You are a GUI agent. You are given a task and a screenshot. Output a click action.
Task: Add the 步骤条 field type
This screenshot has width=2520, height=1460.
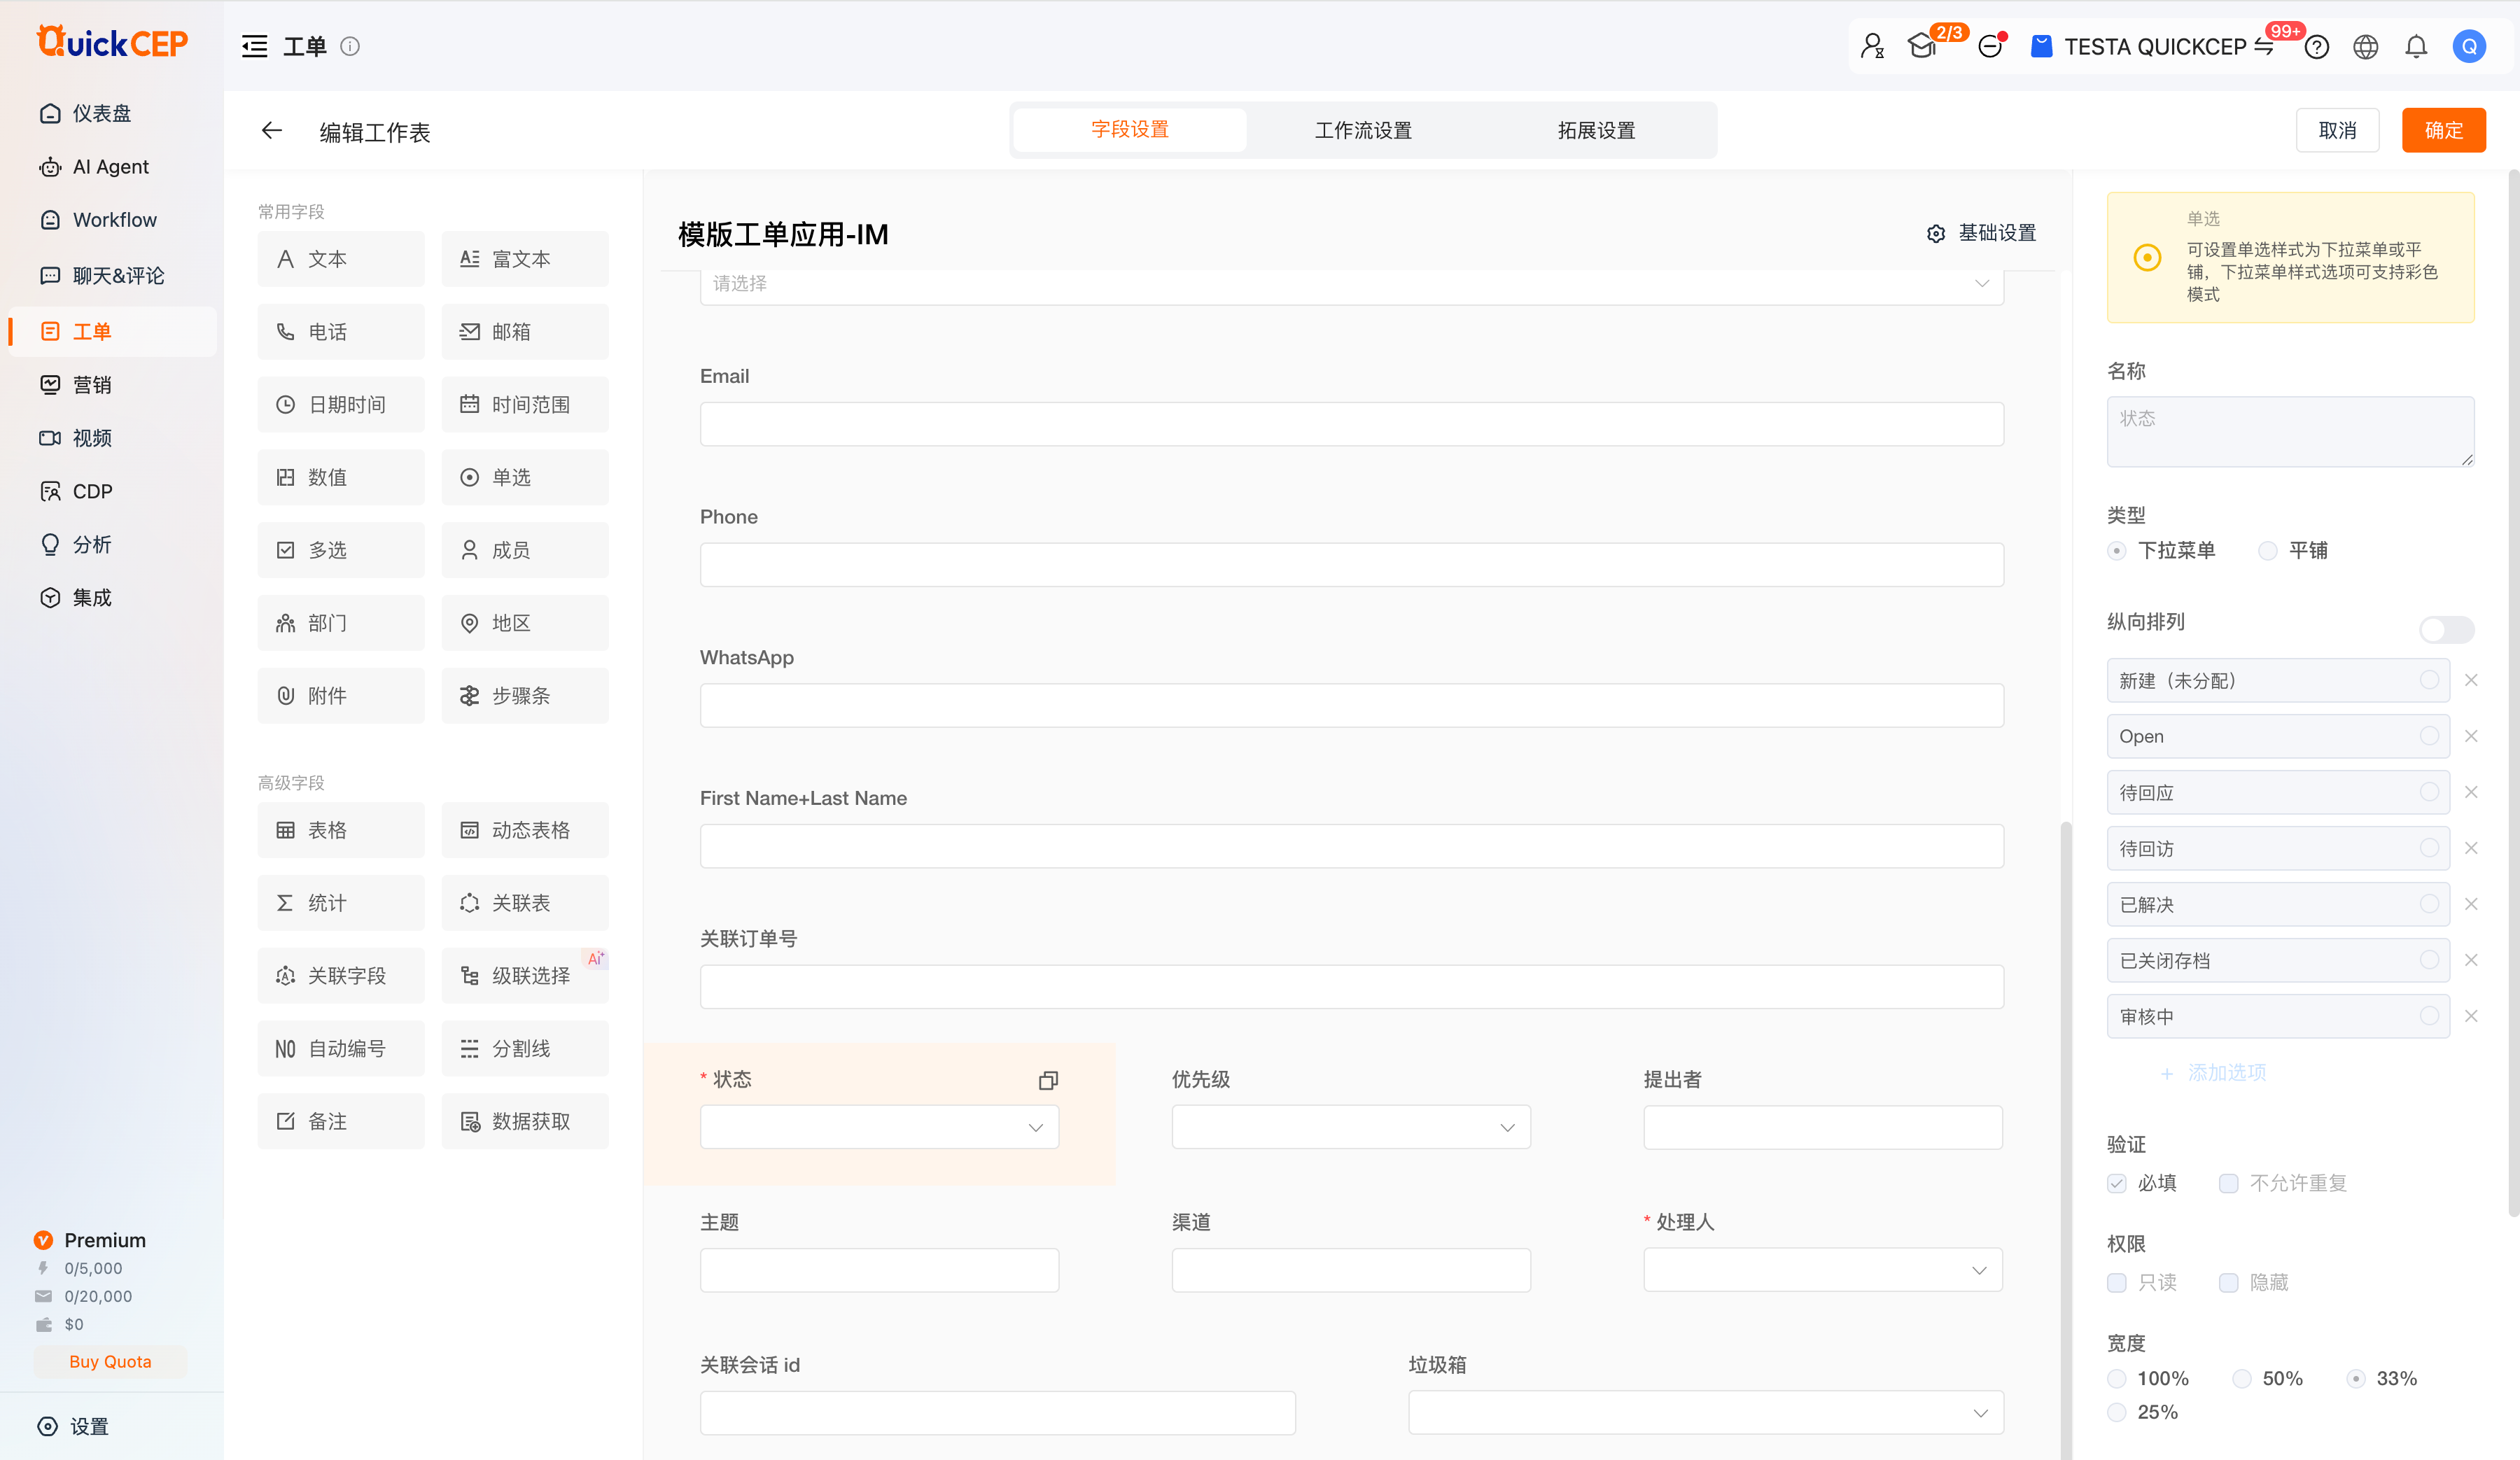click(524, 696)
